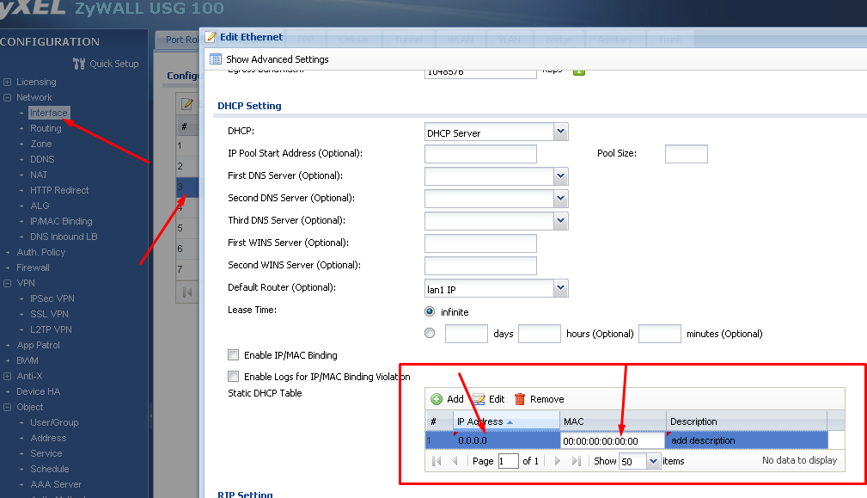Open First DNS Server dropdown
Viewport: 867px width, 498px height.
561,176
